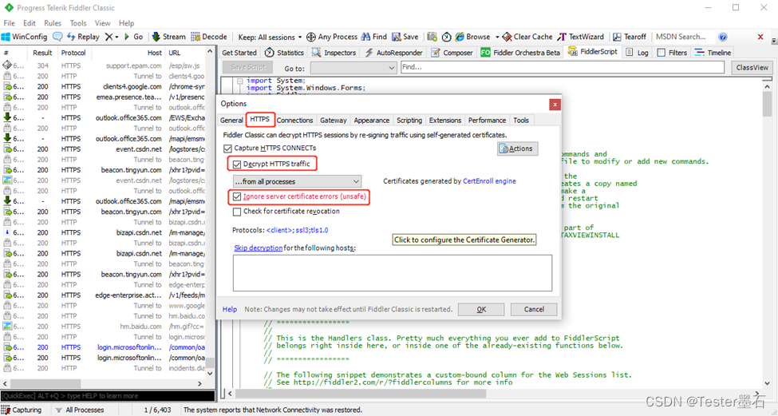Close the toolbar with red X

pyautogui.click(x=760, y=37)
